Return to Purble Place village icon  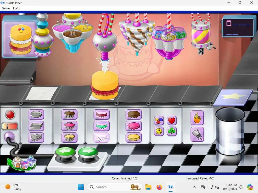pyautogui.click(x=21, y=163)
